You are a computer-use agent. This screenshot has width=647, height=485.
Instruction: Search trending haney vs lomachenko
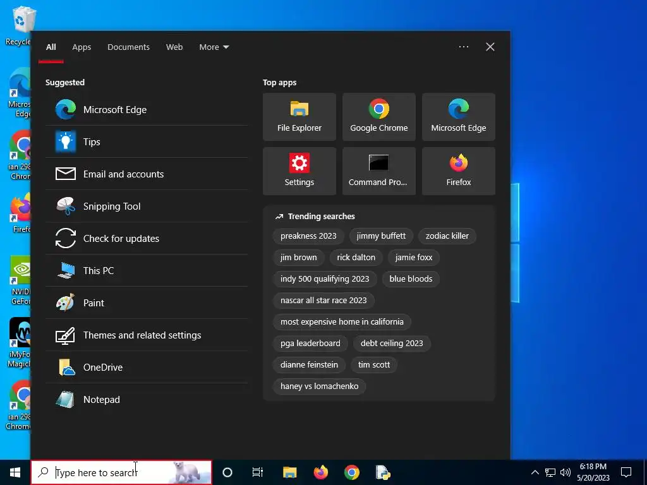319,386
